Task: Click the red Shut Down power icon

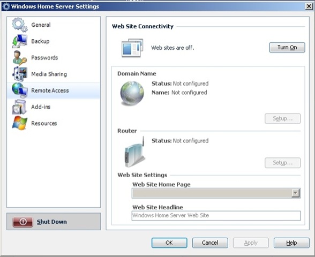Action: tap(22, 222)
